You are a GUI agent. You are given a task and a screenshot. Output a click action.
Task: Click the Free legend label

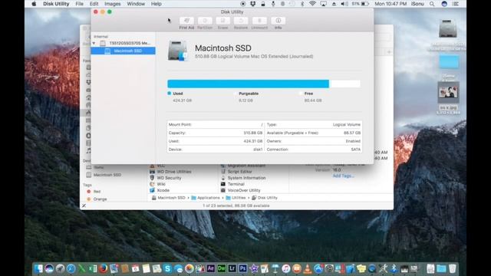point(308,94)
